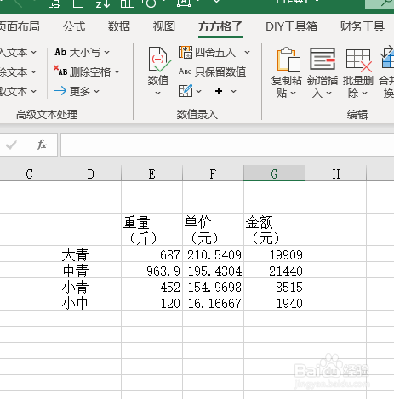The height and width of the screenshot is (399, 394).
Task: Select column E header
Action: click(x=151, y=174)
